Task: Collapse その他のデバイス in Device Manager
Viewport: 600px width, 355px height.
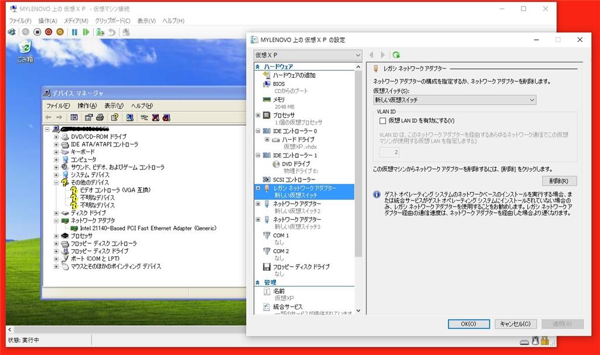Action: tap(56, 182)
